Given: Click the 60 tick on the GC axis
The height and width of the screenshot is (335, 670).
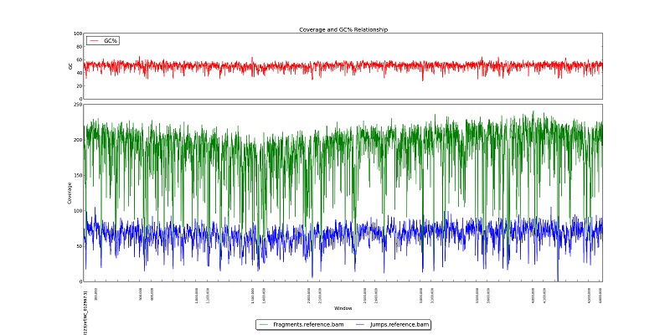Looking at the screenshot, I should point(79,60).
